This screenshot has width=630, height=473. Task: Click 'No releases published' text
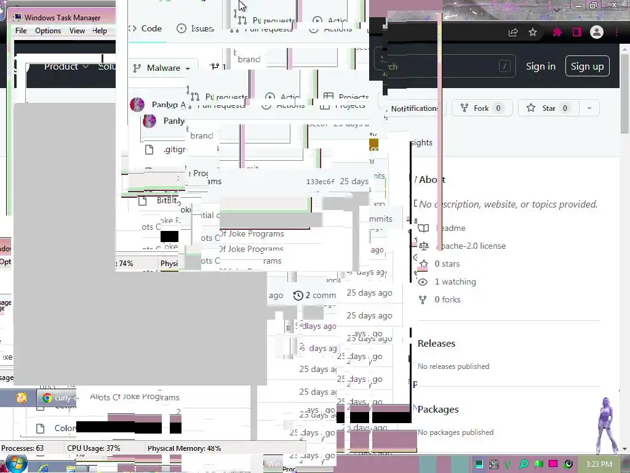(x=453, y=366)
